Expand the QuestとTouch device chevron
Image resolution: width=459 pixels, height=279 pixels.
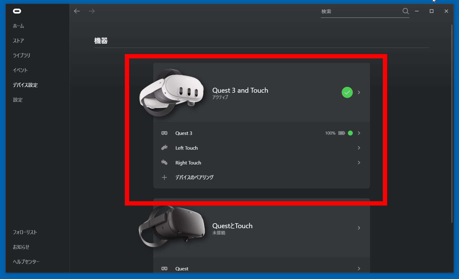[x=359, y=228]
